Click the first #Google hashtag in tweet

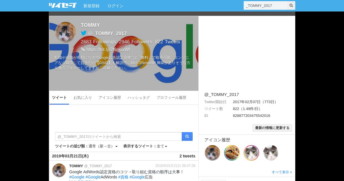77,177
